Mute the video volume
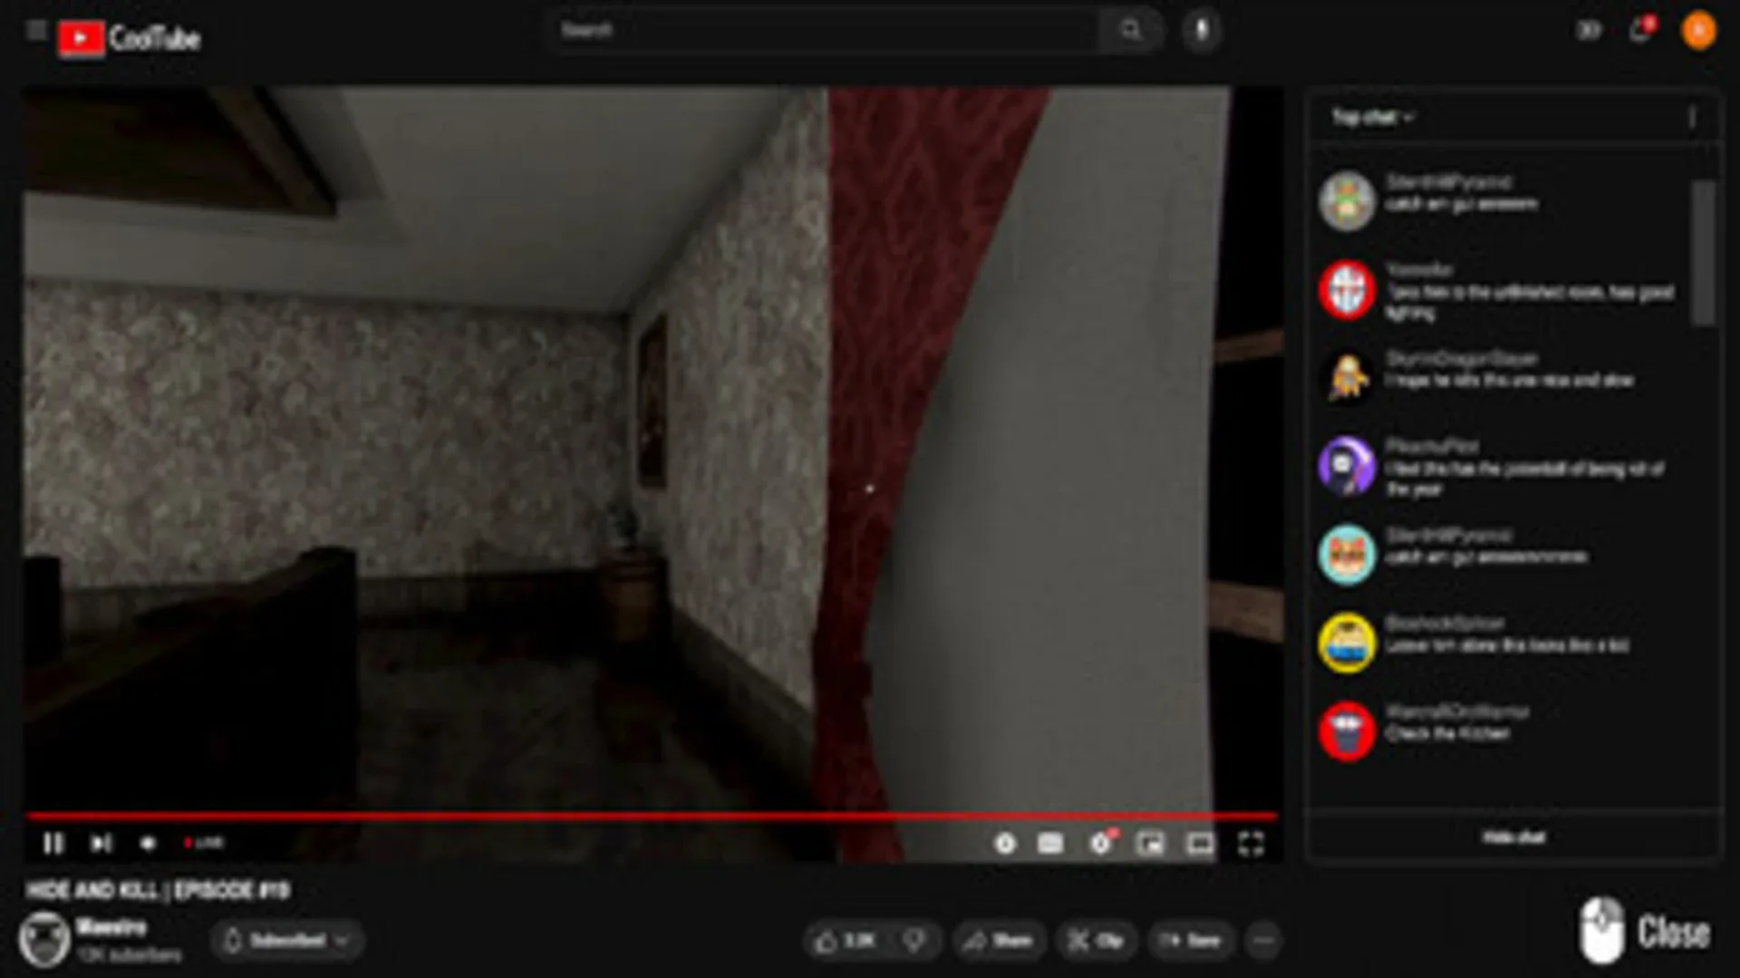This screenshot has height=978, width=1740. 148,843
